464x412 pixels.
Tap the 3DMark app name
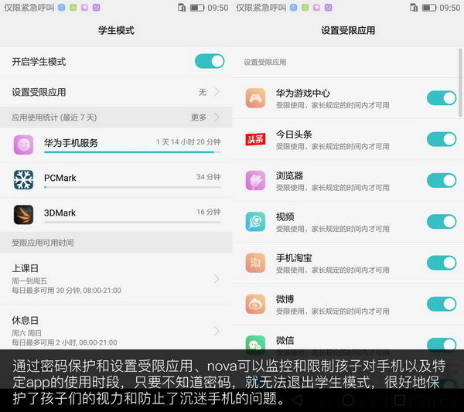[x=60, y=213]
